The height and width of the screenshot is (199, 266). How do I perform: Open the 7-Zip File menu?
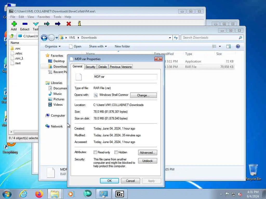click(13, 17)
